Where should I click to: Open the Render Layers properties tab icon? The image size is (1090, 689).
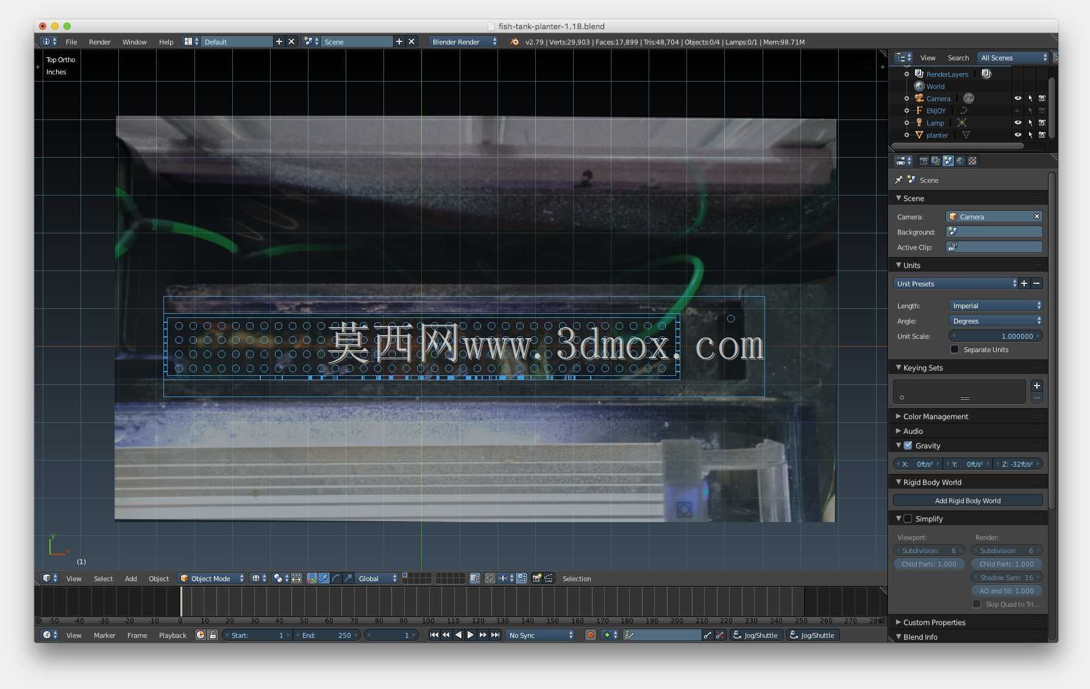point(936,161)
